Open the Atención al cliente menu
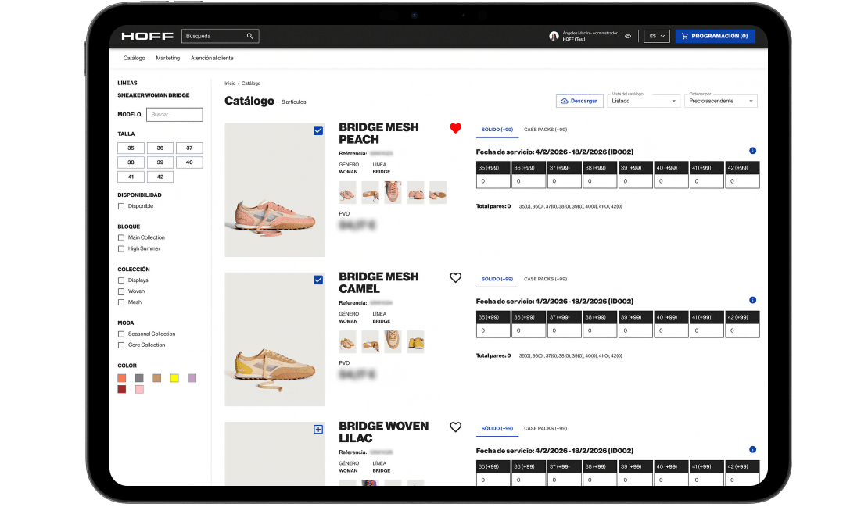The height and width of the screenshot is (507, 868). point(212,58)
